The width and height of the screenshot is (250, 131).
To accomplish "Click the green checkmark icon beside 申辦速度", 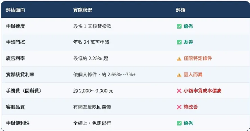I will [x=179, y=26].
